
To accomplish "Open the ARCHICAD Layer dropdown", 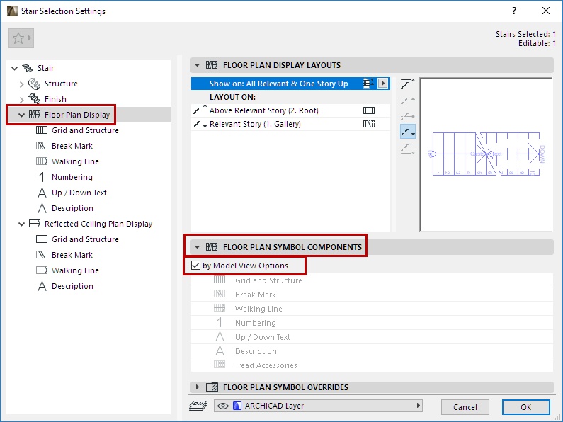I will [x=318, y=406].
